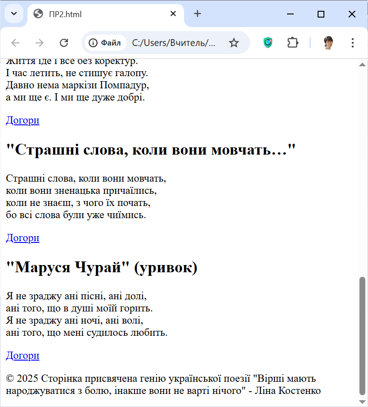Open the user profile avatar
The width and height of the screenshot is (368, 407).
tap(328, 43)
